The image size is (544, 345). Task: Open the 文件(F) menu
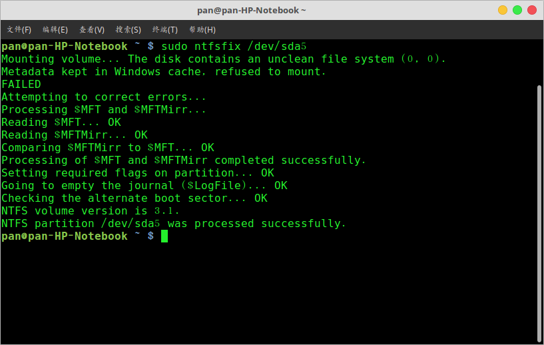[x=19, y=29]
